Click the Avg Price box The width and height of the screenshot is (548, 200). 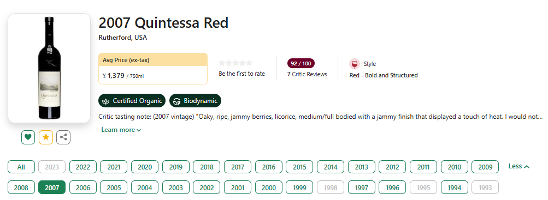point(153,69)
